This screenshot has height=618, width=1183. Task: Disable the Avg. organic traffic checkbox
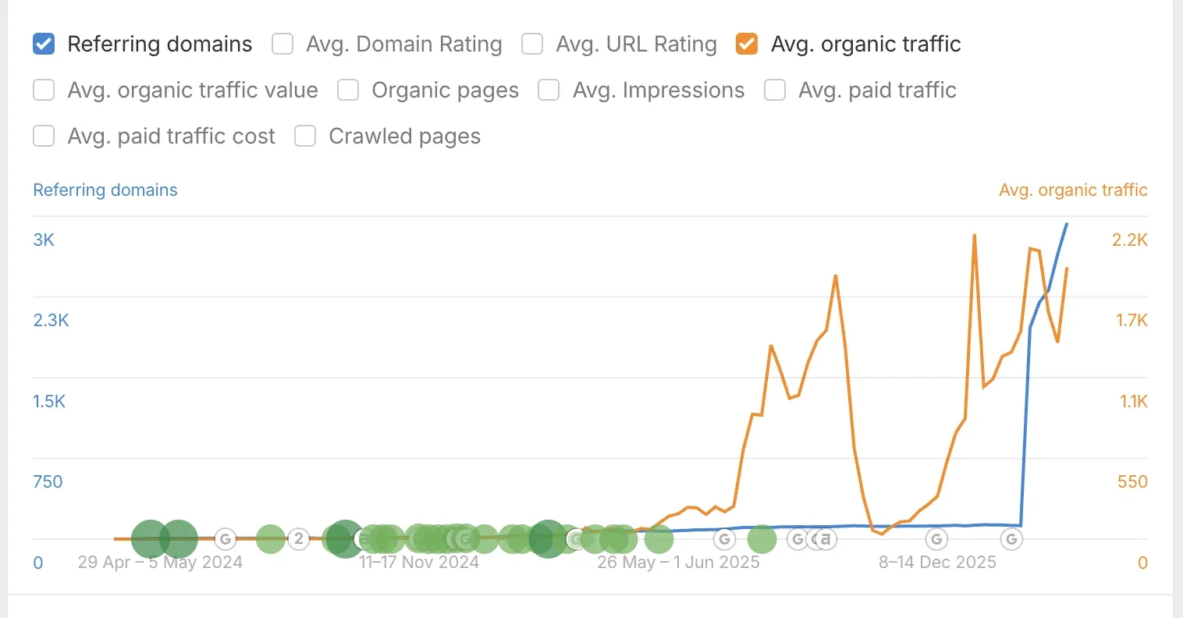pyautogui.click(x=747, y=44)
